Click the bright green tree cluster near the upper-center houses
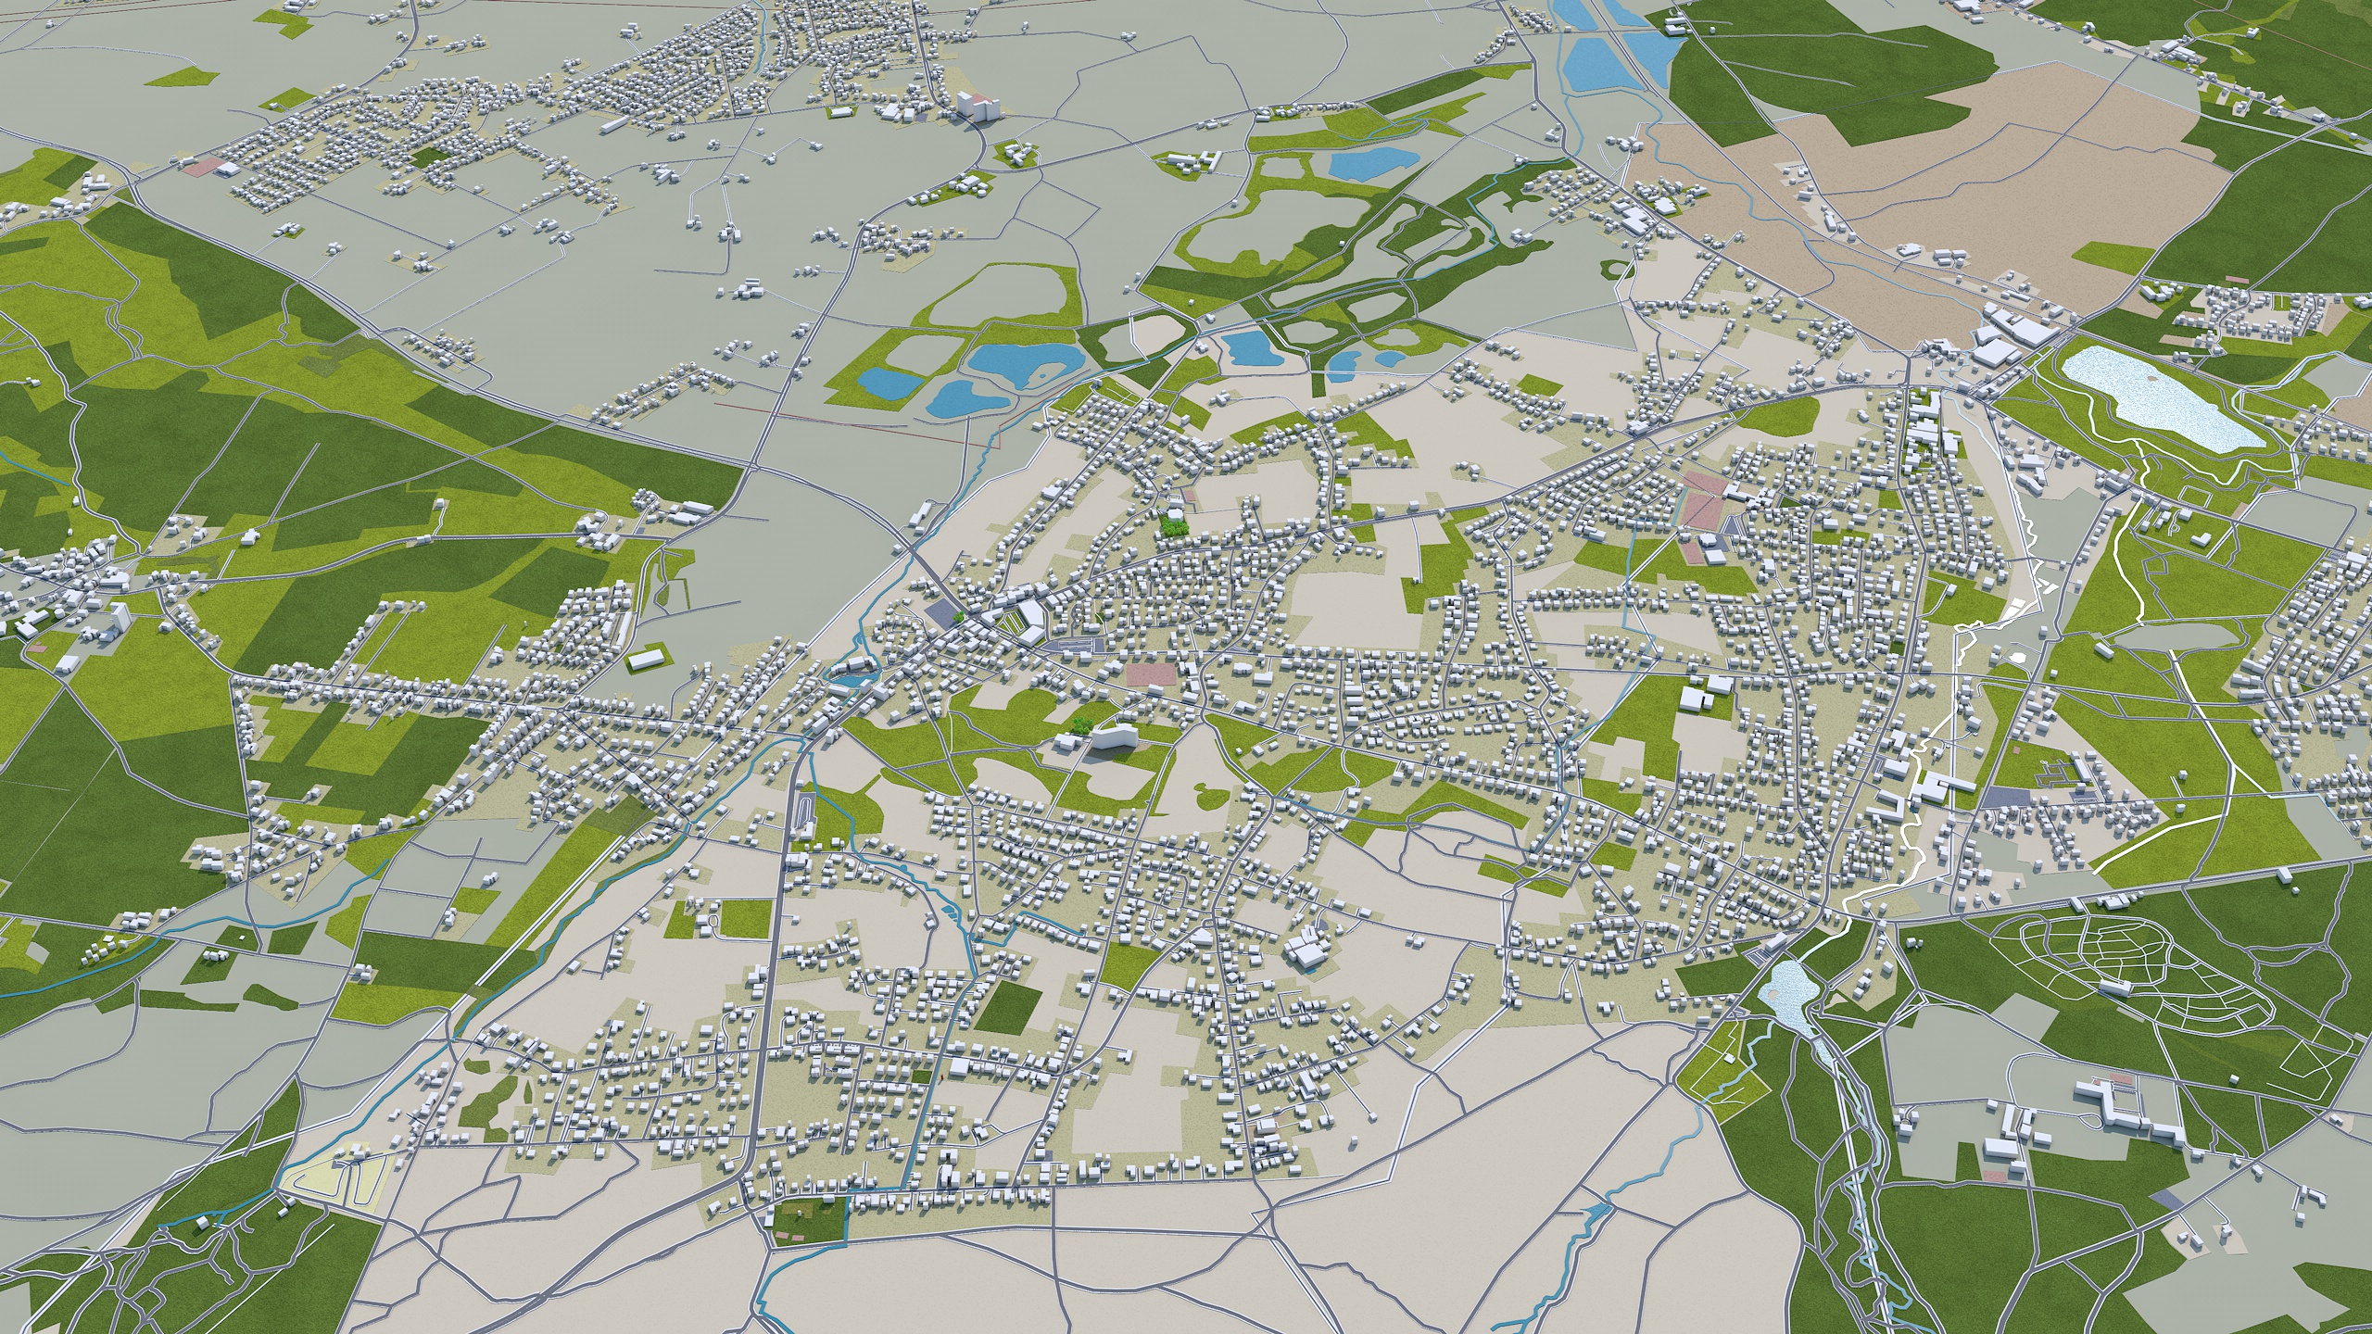The width and height of the screenshot is (2372, 1334). [1174, 526]
